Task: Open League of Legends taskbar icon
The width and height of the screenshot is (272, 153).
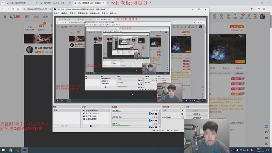Action: tap(18, 150)
